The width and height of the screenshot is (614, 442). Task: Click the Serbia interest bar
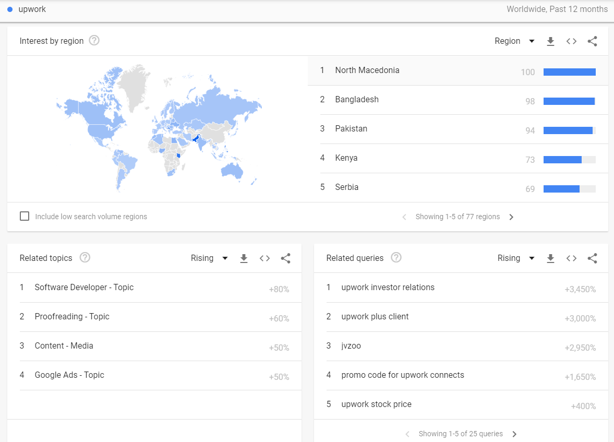click(x=569, y=189)
